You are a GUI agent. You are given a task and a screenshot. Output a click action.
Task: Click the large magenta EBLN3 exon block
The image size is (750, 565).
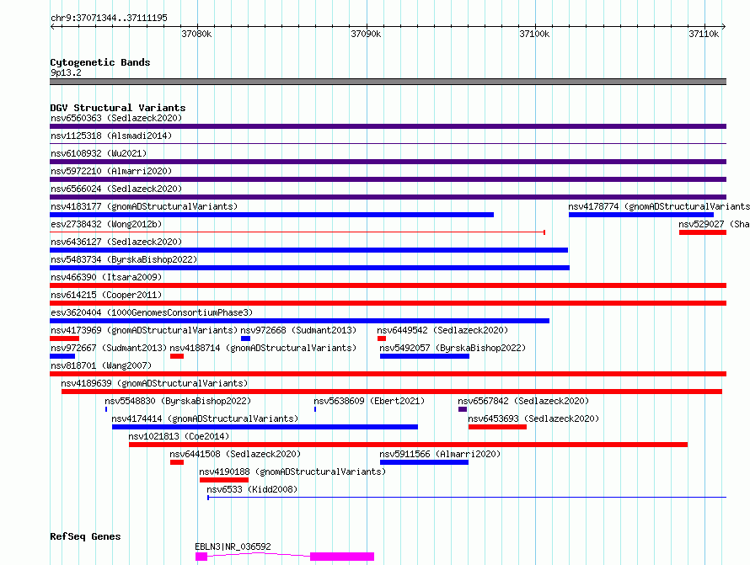coord(342,557)
